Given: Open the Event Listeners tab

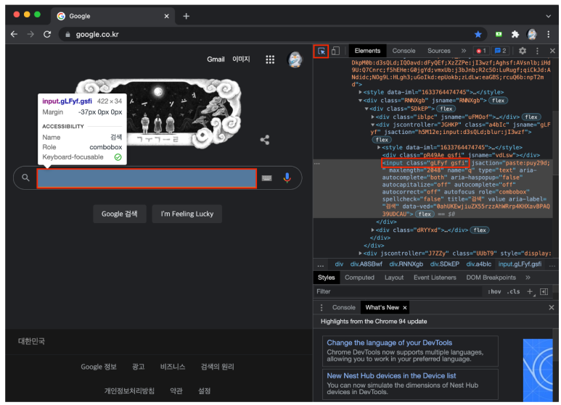Looking at the screenshot, I should click(435, 277).
